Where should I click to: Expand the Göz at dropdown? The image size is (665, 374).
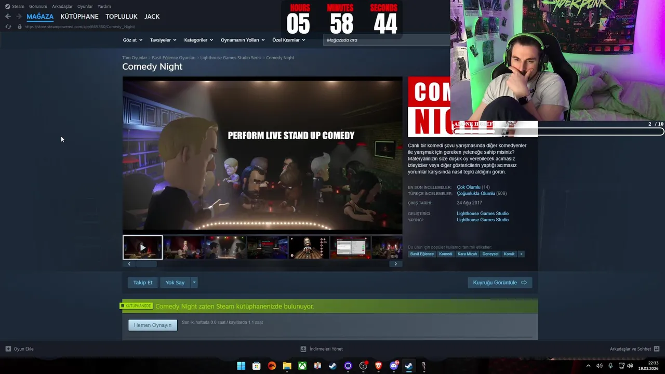tap(133, 40)
